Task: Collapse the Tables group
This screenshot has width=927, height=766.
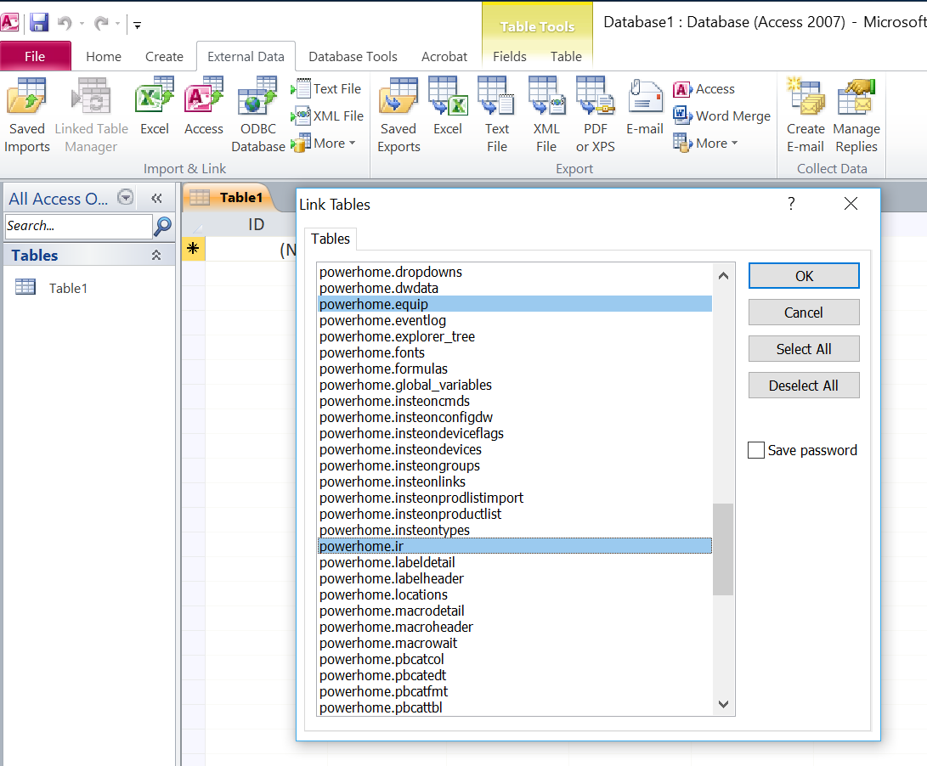Action: [x=156, y=256]
